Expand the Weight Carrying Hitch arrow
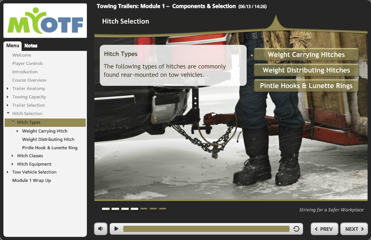The image size is (371, 240). click(x=17, y=131)
